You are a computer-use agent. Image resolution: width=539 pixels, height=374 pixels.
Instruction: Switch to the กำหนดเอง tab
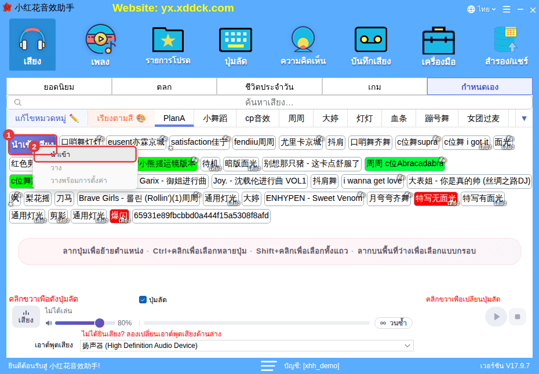coord(479,86)
